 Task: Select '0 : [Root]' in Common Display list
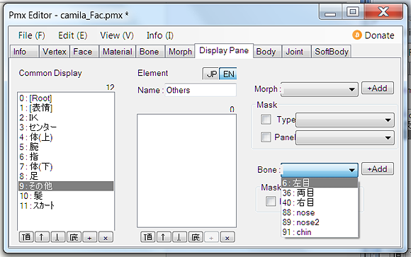tap(66, 98)
